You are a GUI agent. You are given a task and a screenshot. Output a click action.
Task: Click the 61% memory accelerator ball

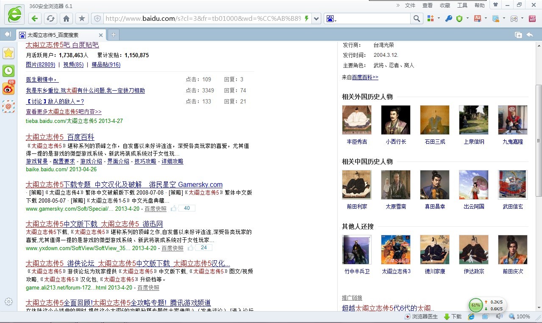click(475, 305)
